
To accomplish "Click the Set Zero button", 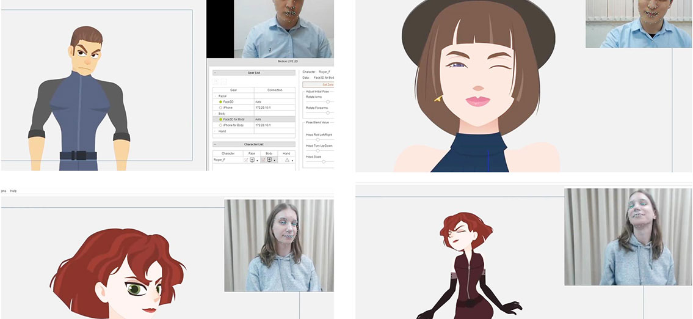I will click(318, 84).
